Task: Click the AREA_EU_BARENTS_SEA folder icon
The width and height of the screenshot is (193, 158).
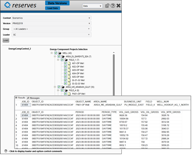Action: pos(63,57)
